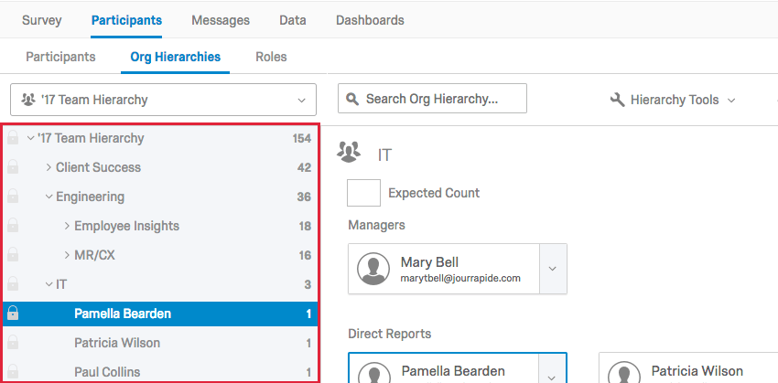The height and width of the screenshot is (383, 778).
Task: Click the wrench icon for Hierarchy Tools
Action: pos(617,100)
